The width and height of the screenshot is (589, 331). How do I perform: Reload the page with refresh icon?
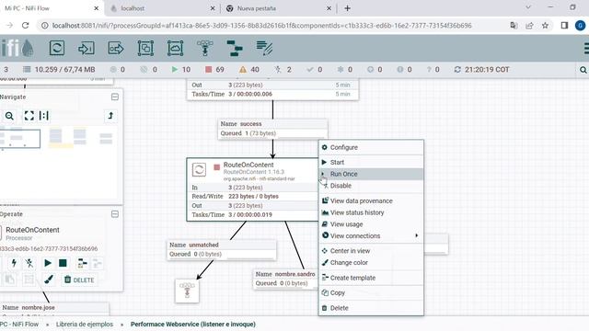tap(25, 25)
